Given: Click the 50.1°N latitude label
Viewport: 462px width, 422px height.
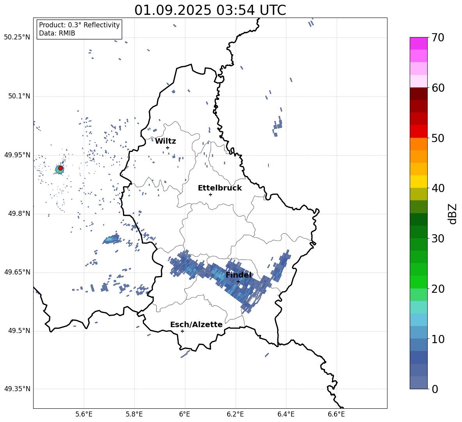Looking at the screenshot, I should coord(19,96).
